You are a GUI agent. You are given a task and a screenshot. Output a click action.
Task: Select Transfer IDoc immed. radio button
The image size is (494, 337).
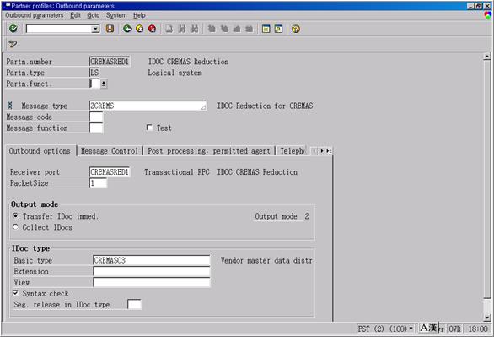15,216
